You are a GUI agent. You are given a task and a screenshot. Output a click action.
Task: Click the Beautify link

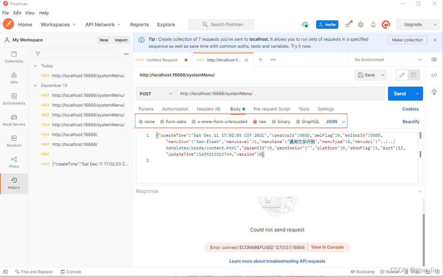tap(411, 122)
